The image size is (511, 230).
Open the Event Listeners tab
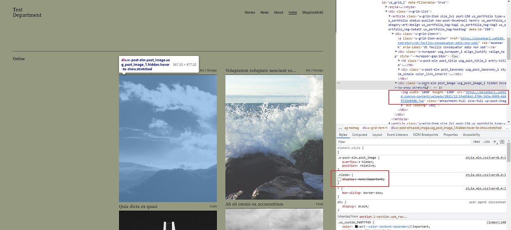tap(398, 135)
